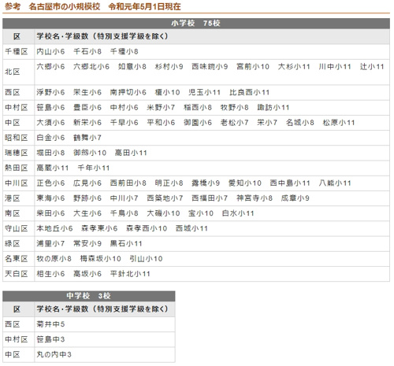The image size is (394, 366).
Task: Click 比良西小11 in the 西区 row
Action: tap(249, 92)
